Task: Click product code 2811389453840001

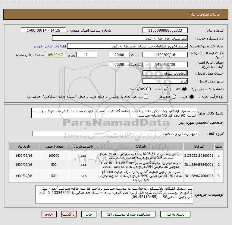Action: pyautogui.click(x=199, y=165)
